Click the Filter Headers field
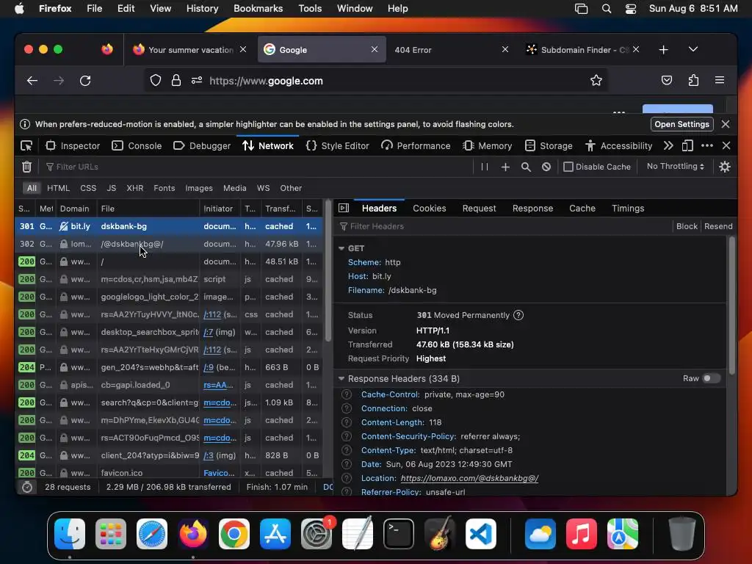This screenshot has height=564, width=752. 504,226
